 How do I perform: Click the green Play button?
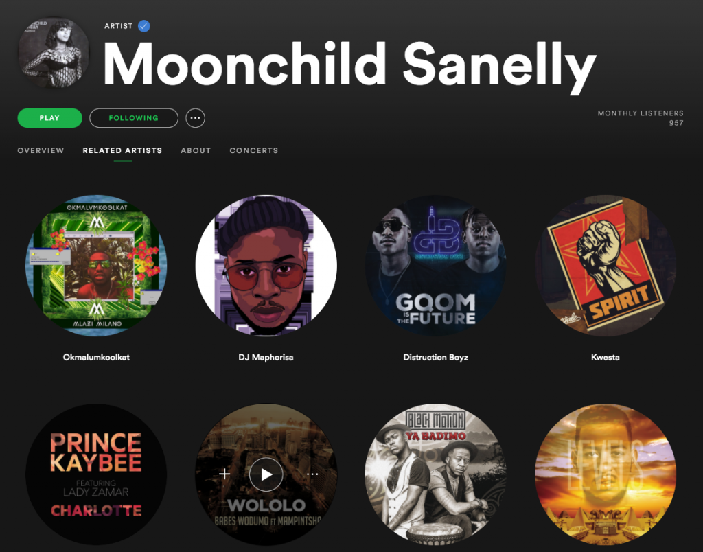tap(49, 118)
